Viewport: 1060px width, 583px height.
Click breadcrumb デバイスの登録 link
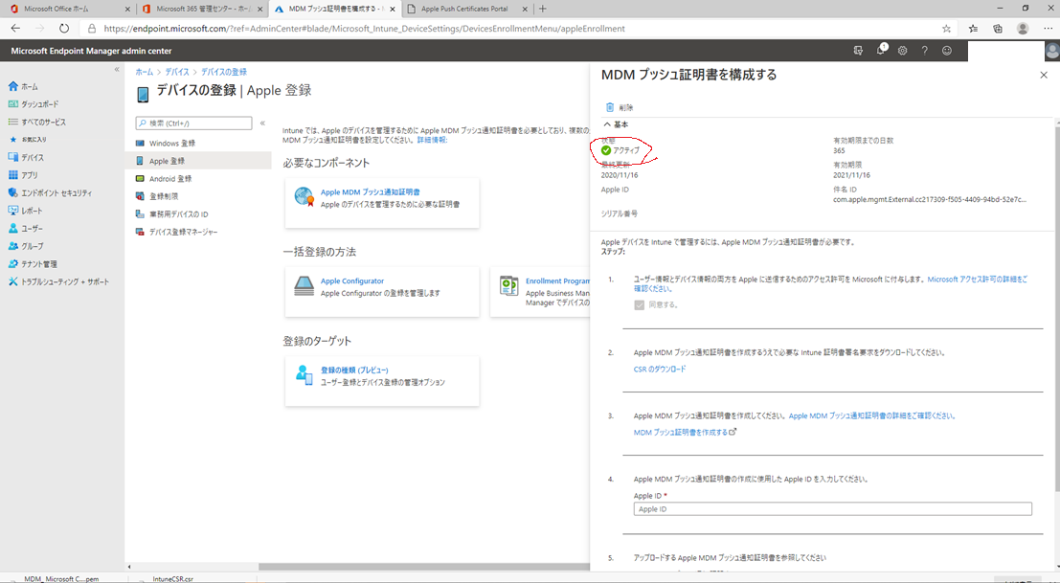(224, 72)
